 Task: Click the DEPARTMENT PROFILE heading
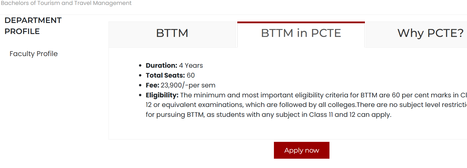point(33,26)
